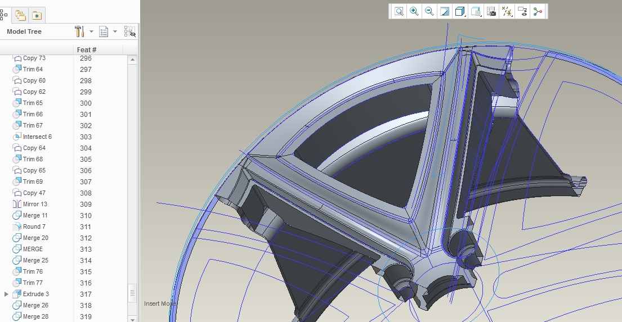Select the Copy 62 feature
622x322 pixels.
coord(34,92)
